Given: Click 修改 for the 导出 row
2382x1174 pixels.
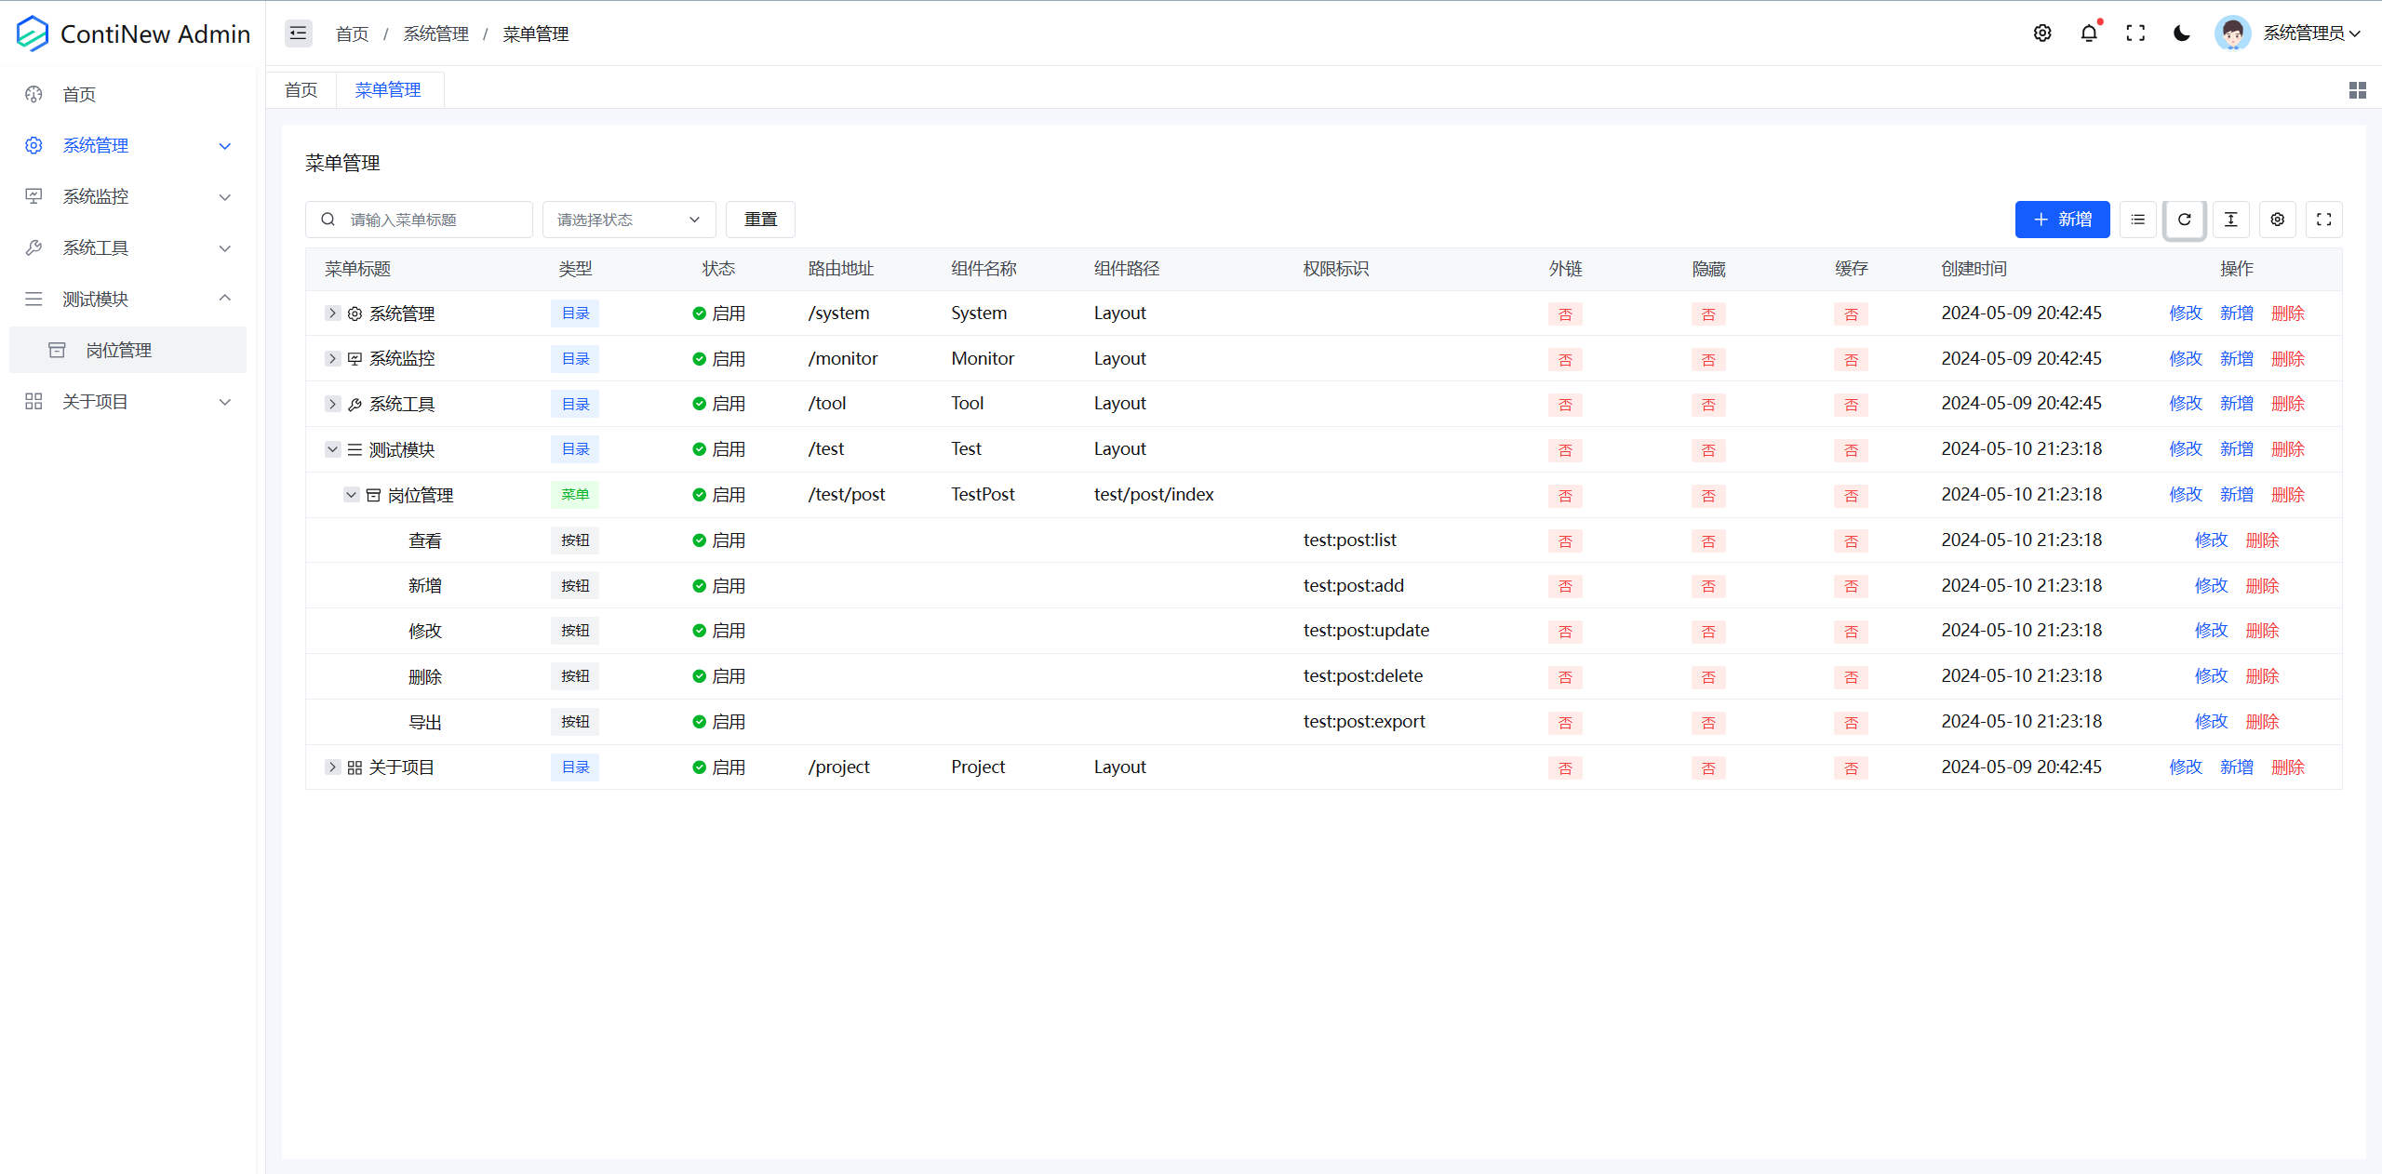Looking at the screenshot, I should click(2211, 722).
